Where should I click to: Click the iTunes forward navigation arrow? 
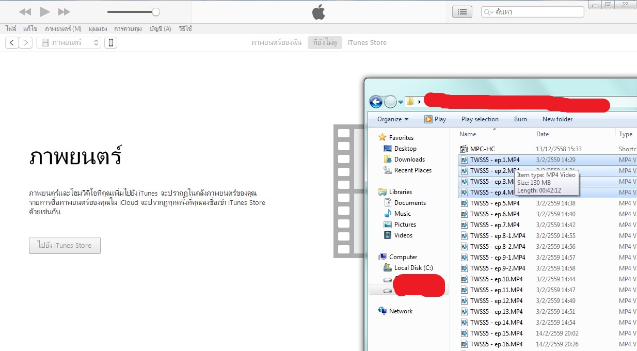(26, 43)
